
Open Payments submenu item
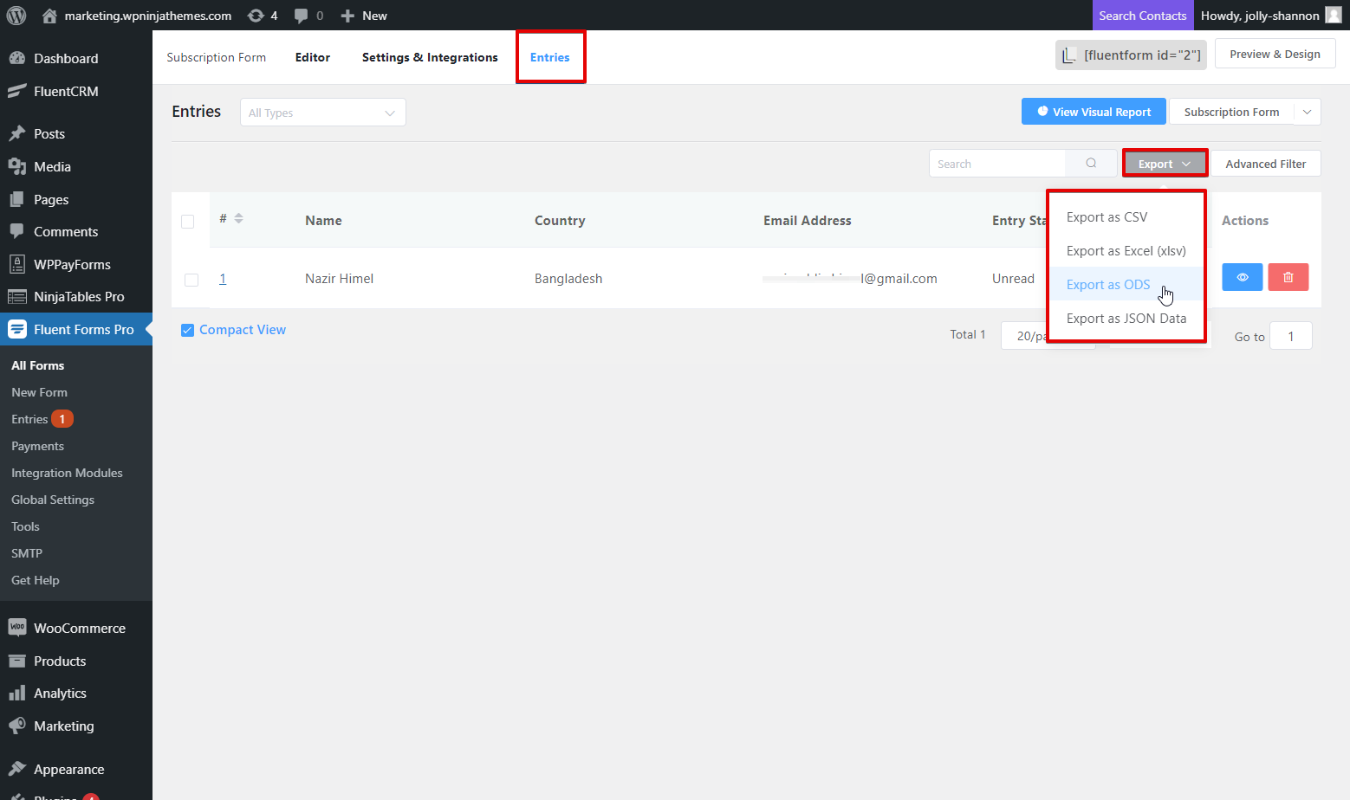click(x=37, y=446)
